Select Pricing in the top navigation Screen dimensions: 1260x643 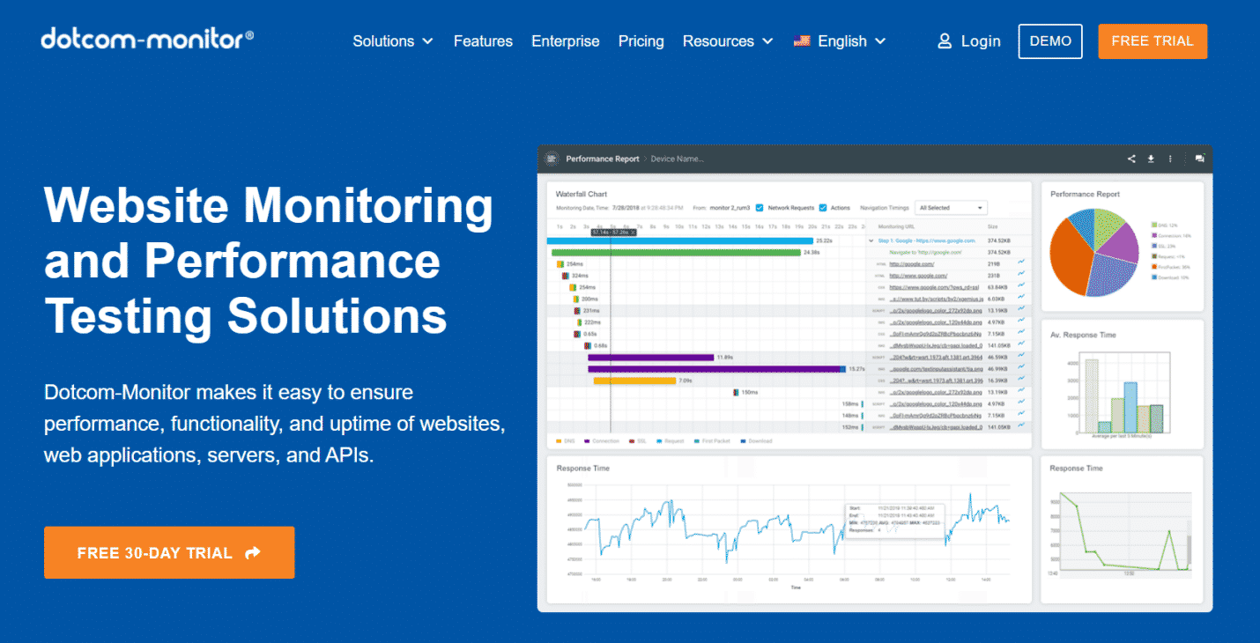click(x=641, y=41)
